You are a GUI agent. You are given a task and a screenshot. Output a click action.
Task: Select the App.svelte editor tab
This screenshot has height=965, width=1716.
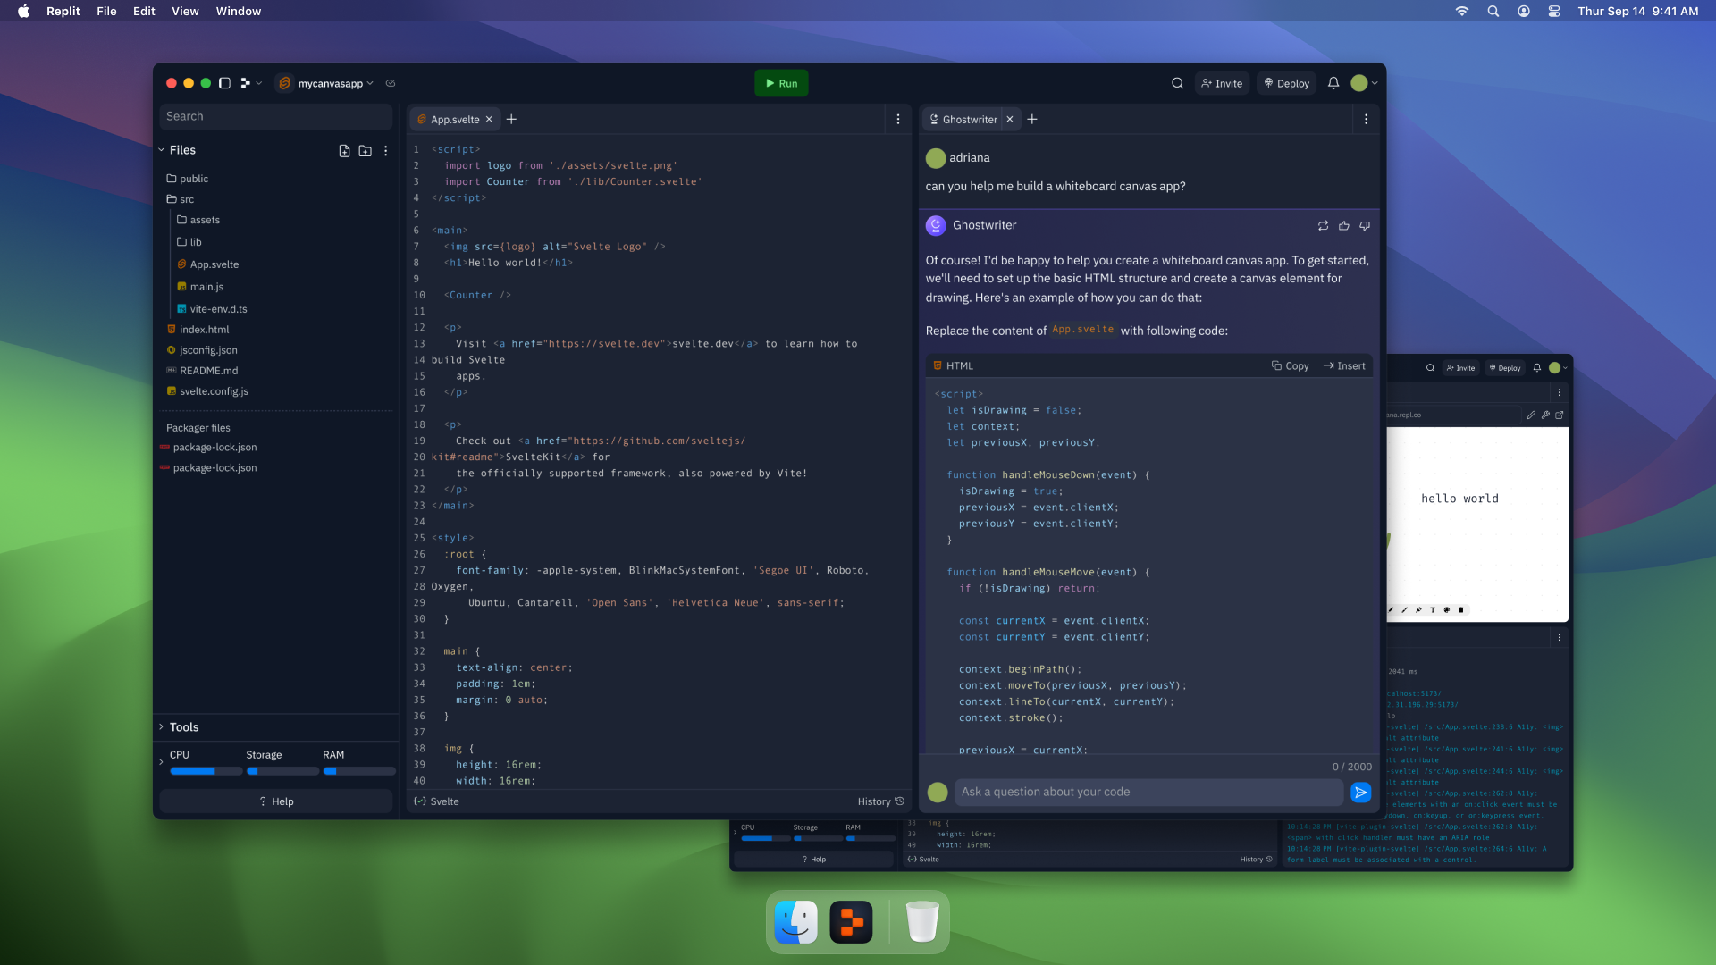pyautogui.click(x=454, y=120)
